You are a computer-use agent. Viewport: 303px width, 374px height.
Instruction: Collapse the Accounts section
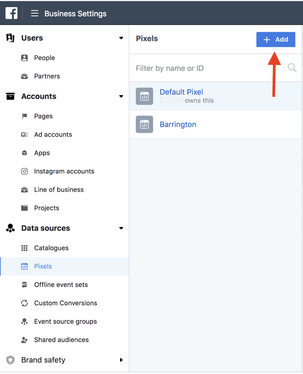(x=121, y=96)
